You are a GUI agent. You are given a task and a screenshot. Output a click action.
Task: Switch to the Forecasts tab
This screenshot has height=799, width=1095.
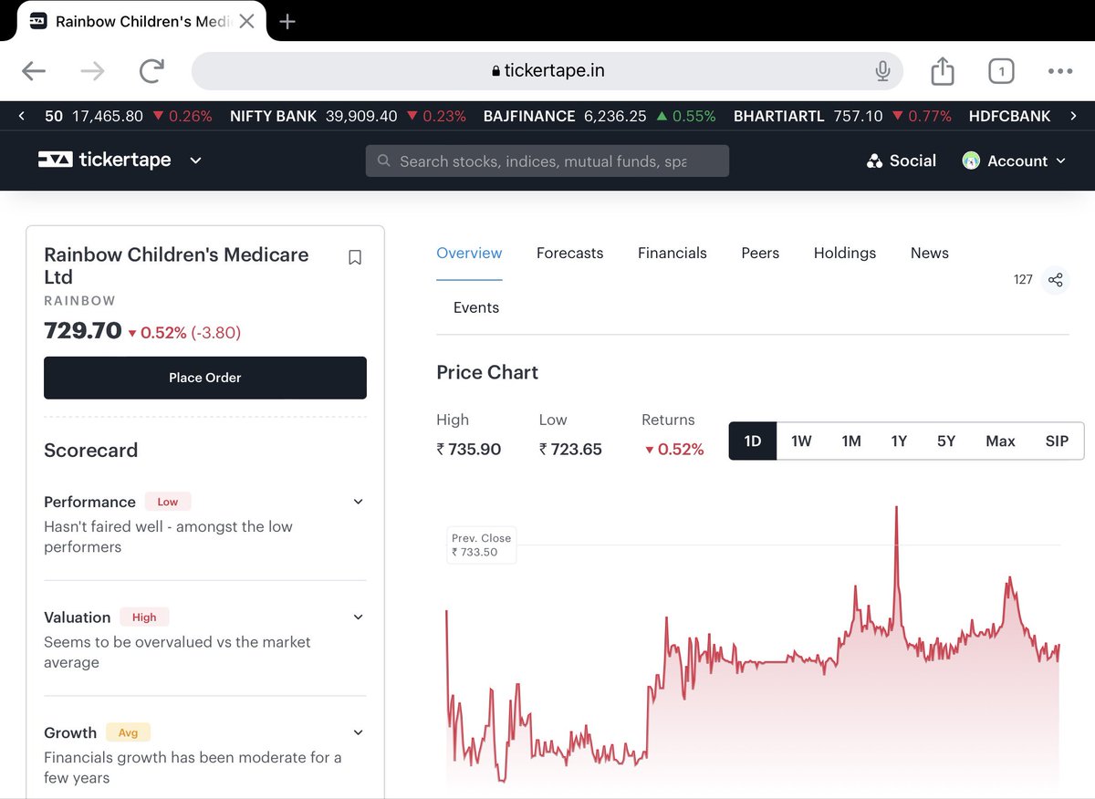569,254
